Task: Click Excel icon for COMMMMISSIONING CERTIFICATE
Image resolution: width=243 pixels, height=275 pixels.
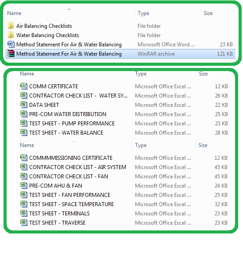Action: click(x=24, y=158)
